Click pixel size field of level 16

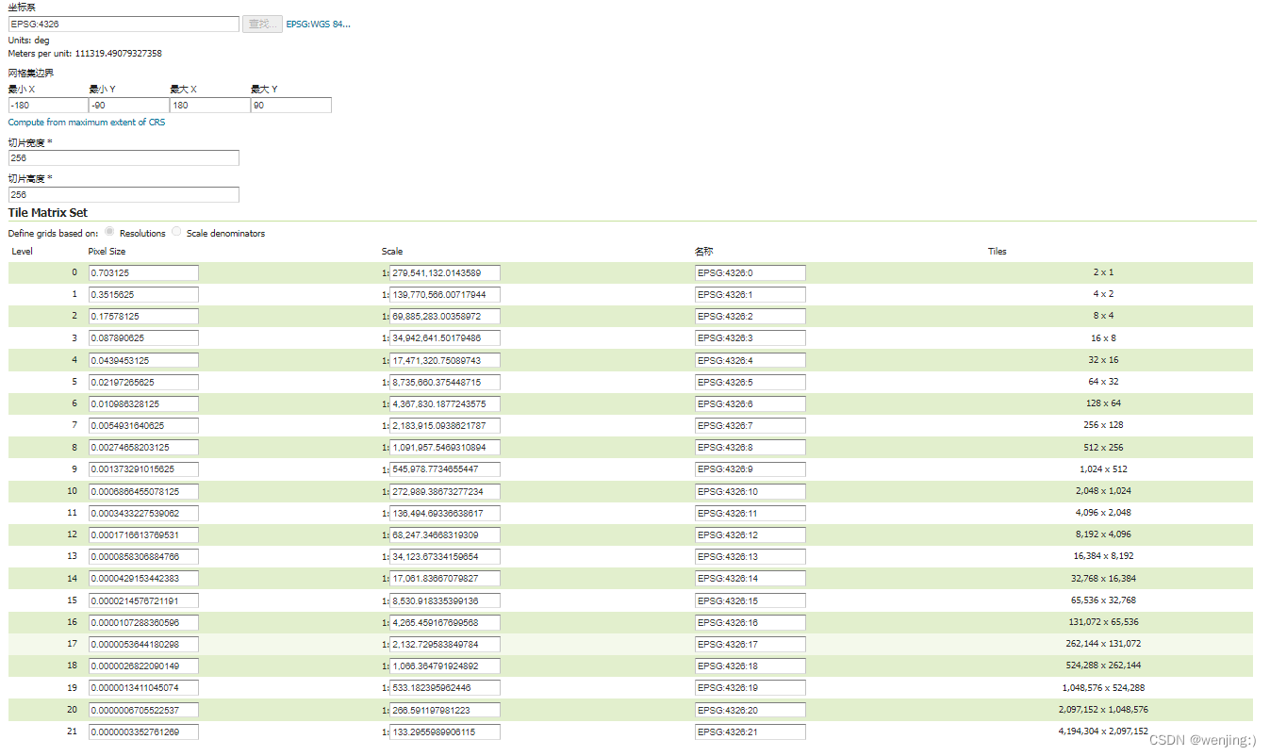(x=143, y=622)
